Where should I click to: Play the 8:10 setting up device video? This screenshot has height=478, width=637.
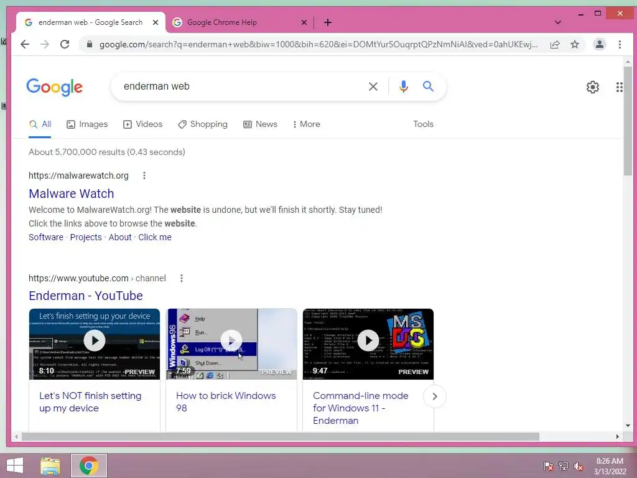(x=95, y=340)
